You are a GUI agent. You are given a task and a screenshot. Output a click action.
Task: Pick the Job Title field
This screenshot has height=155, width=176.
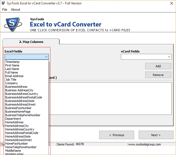[27, 80]
